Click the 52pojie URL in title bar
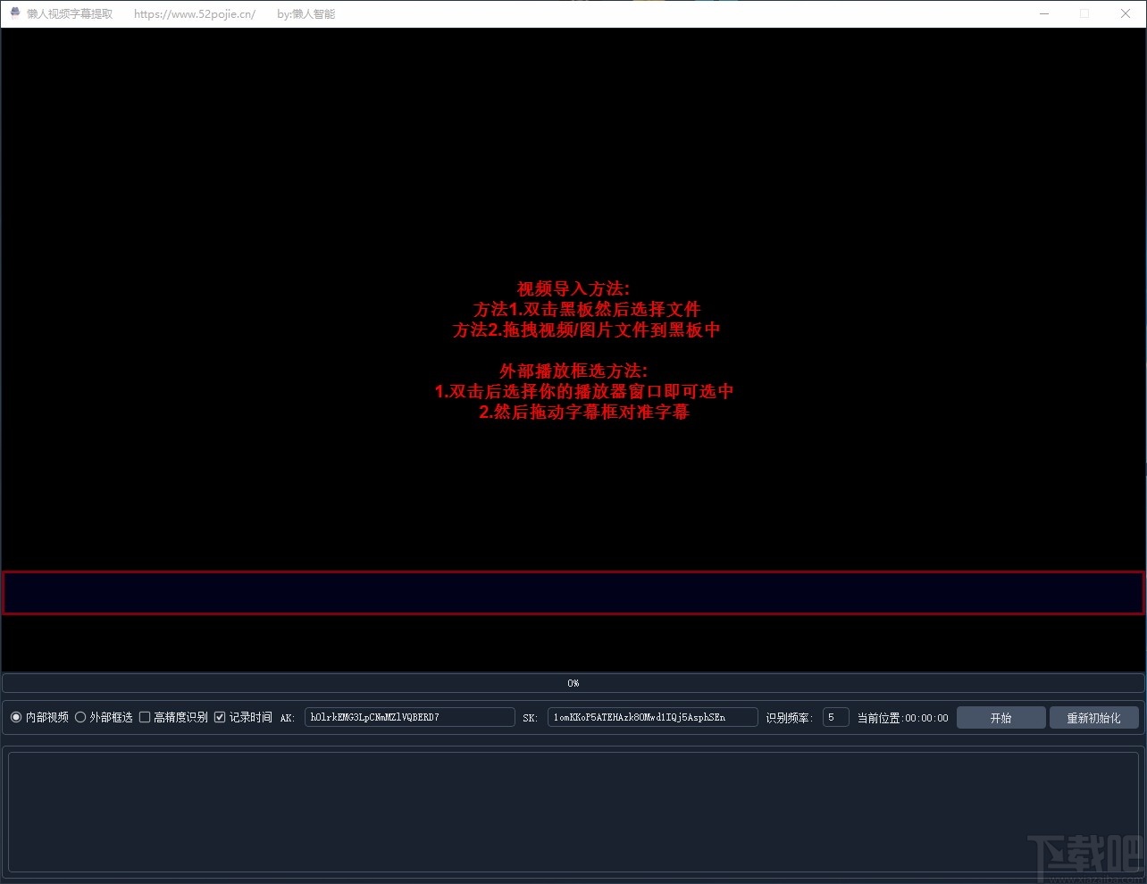1147x884 pixels. coord(195,14)
